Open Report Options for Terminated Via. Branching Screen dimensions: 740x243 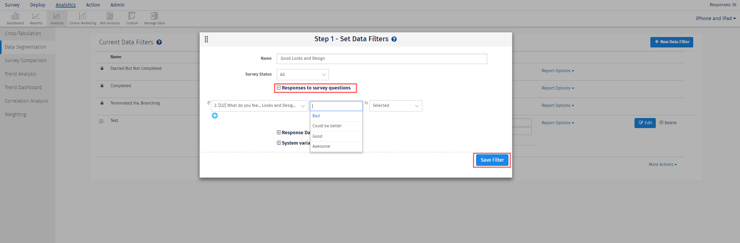(558, 106)
